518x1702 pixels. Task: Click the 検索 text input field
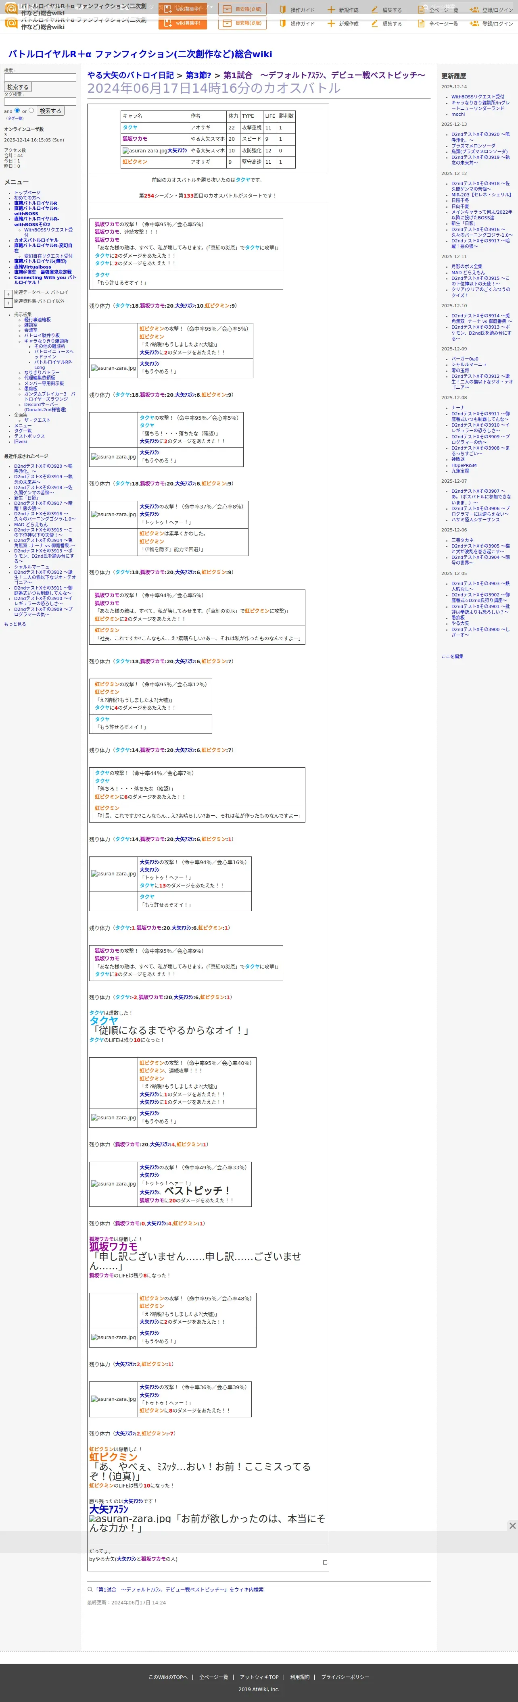coord(40,77)
